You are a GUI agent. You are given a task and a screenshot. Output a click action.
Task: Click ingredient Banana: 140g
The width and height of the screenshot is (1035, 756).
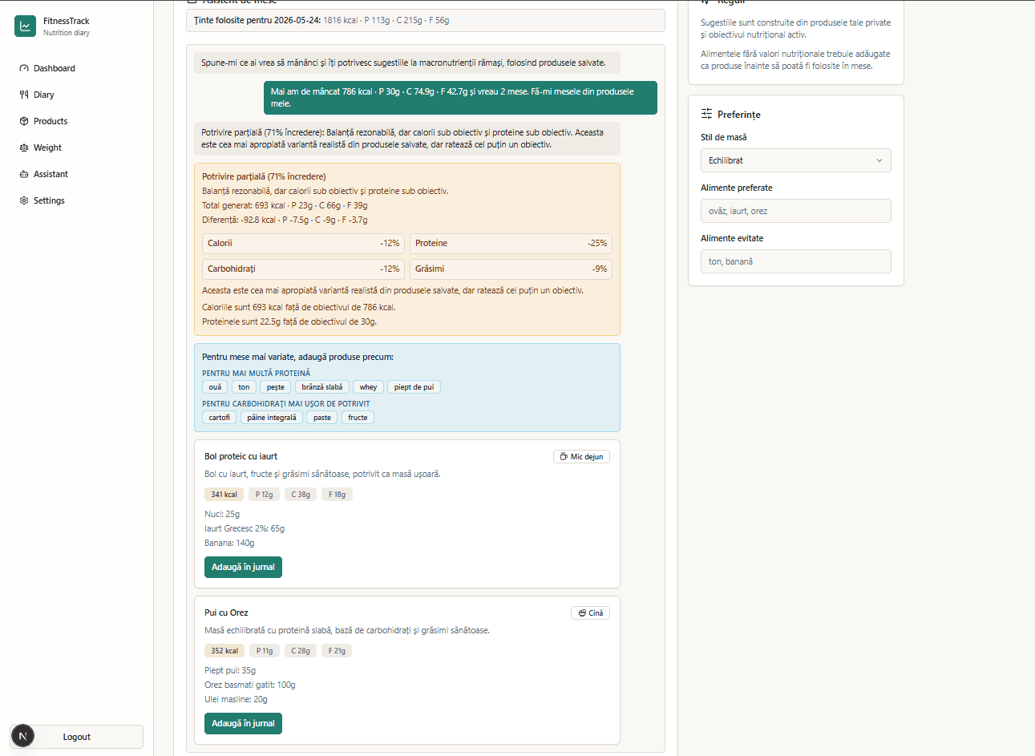(229, 543)
